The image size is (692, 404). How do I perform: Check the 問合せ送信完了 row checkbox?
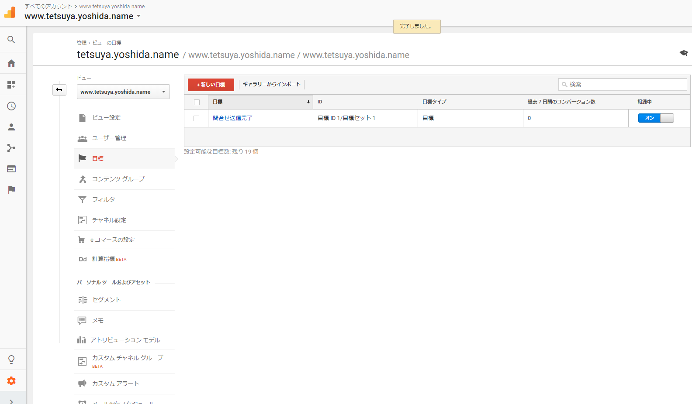tap(197, 118)
